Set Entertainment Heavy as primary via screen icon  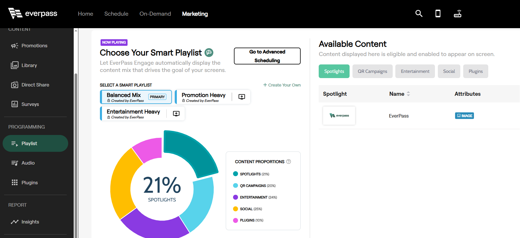(176, 113)
